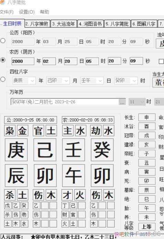Viewport: 164px width, 239px height.
Task: Click the 午 day branch character tile
Action: [73, 175]
